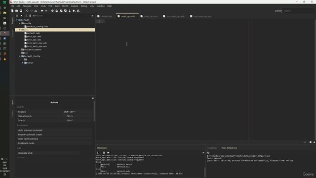Click the flame icon in the taskbar
The width and height of the screenshot is (316, 178).
4,59
